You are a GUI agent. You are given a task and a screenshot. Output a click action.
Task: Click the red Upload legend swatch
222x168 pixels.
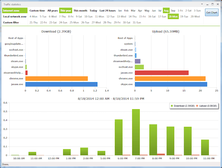[197, 106]
